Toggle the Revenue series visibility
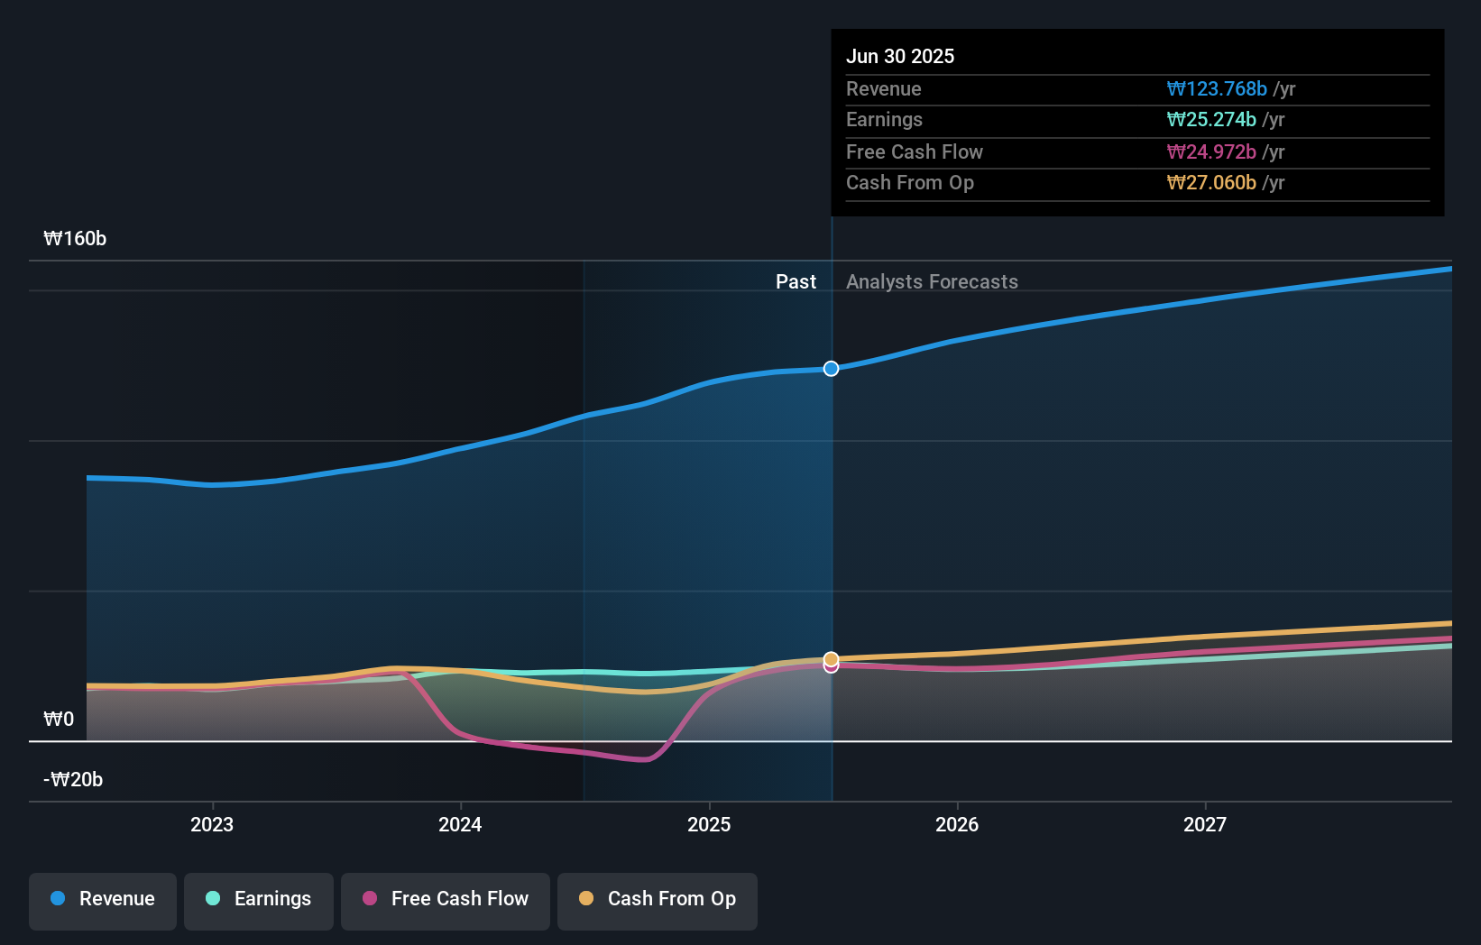The height and width of the screenshot is (945, 1481). (102, 899)
